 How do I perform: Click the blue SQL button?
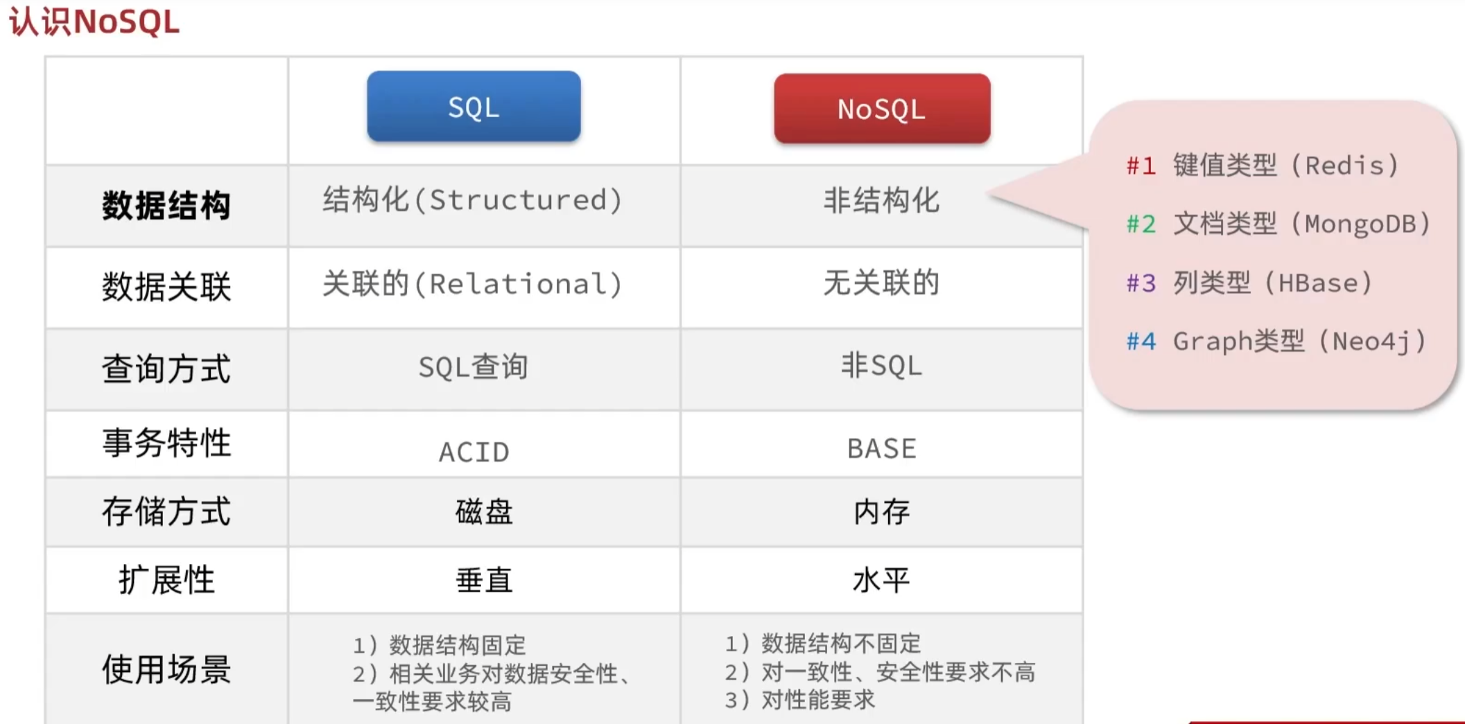click(474, 107)
